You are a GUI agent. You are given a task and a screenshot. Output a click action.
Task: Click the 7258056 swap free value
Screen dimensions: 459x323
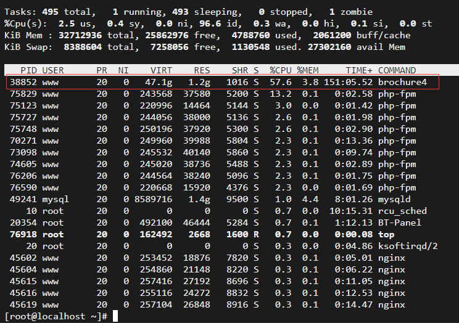[x=169, y=47]
